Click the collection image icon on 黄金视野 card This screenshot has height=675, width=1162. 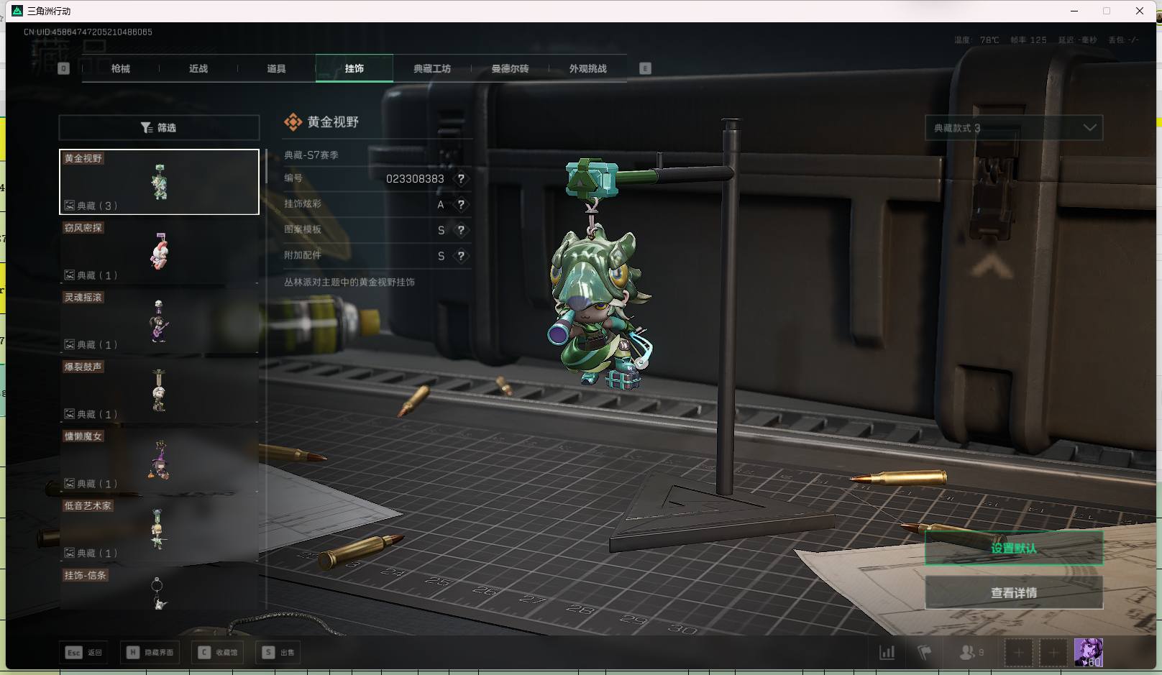pyautogui.click(x=70, y=206)
